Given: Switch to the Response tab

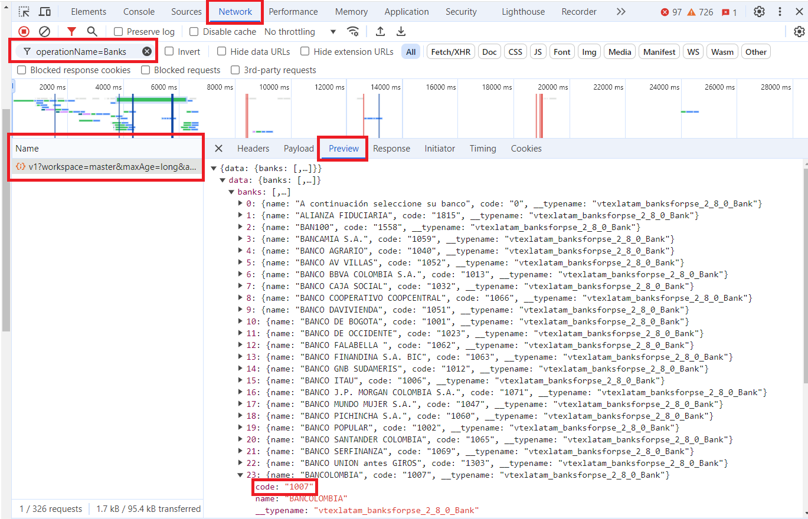Looking at the screenshot, I should (391, 148).
